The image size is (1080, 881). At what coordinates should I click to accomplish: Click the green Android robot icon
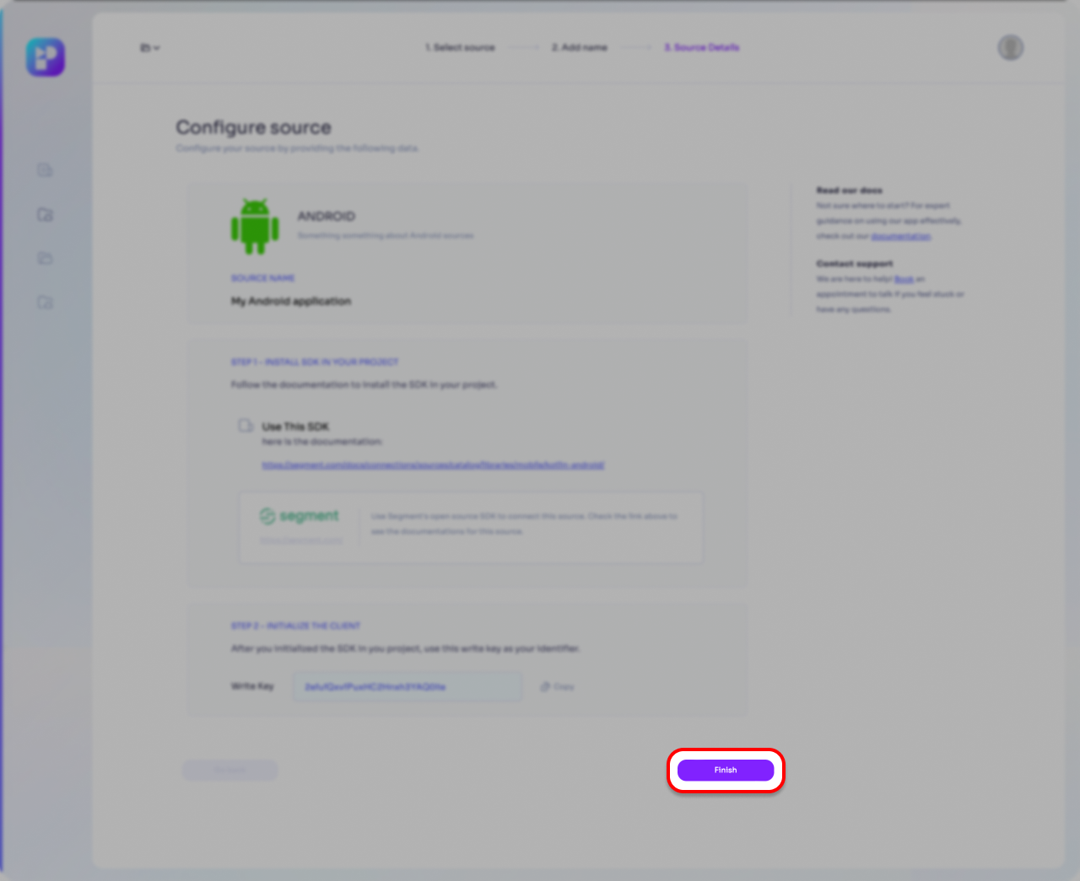pyautogui.click(x=255, y=226)
